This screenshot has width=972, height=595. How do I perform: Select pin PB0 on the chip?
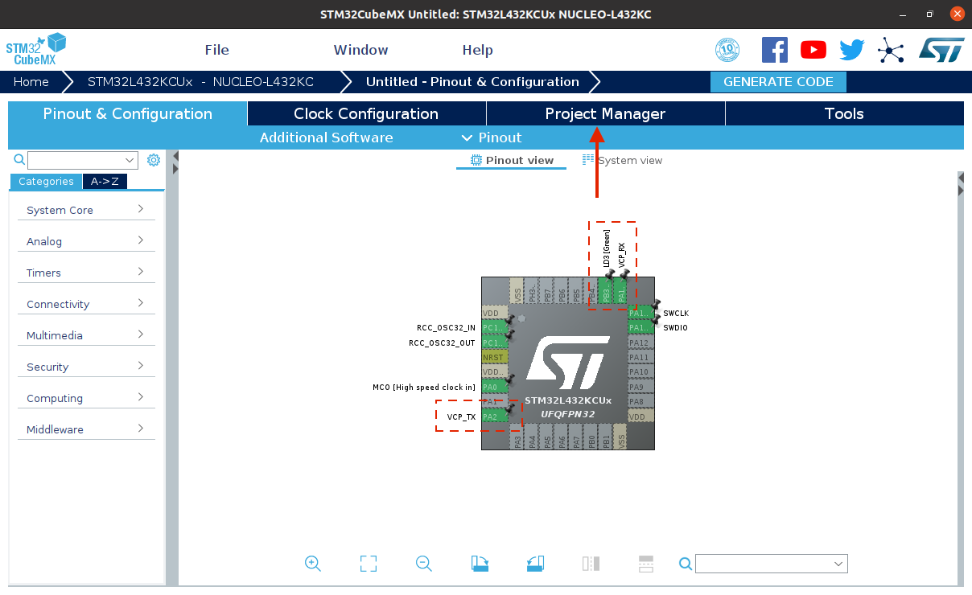591,437
